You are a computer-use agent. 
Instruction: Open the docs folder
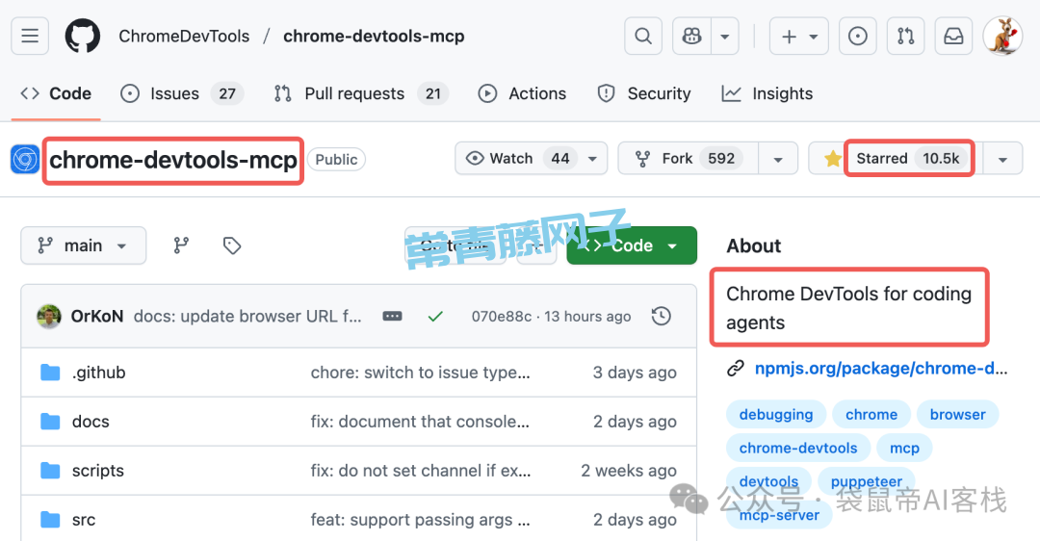pyautogui.click(x=91, y=422)
